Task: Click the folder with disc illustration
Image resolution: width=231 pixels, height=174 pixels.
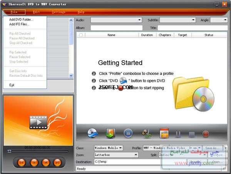Action: [x=193, y=94]
